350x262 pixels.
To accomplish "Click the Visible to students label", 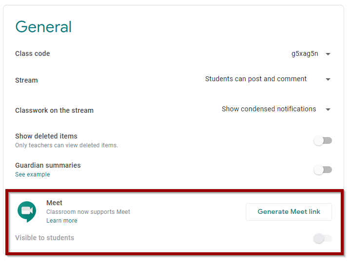I will pos(45,238).
